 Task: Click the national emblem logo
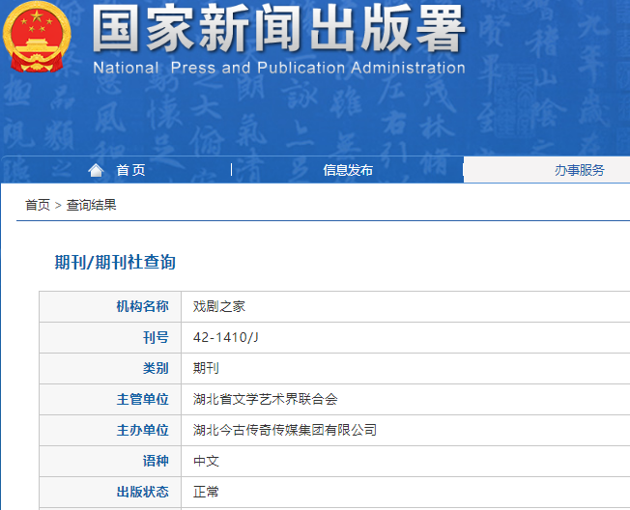tap(37, 37)
